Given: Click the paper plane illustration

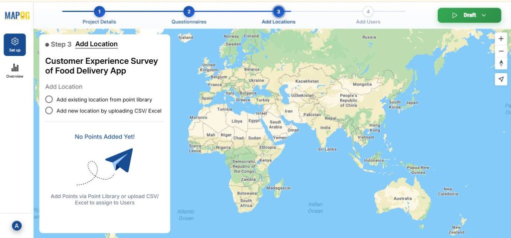Looking at the screenshot, I should tap(119, 160).
